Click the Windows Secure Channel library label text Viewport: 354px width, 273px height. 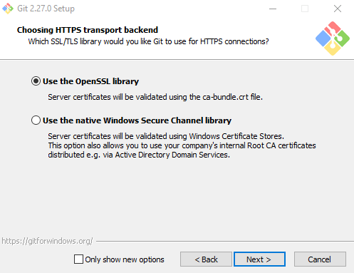coord(137,120)
